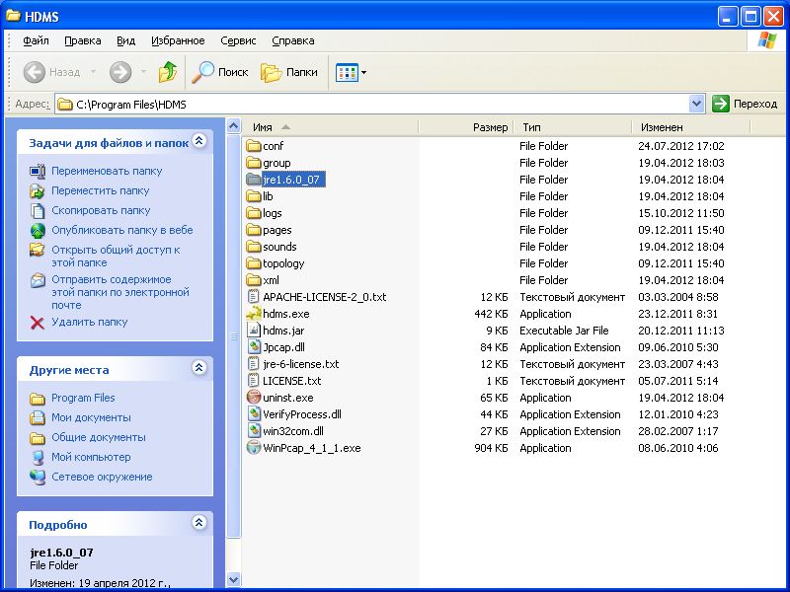Open Search (Поиск) magnifier icon
The height and width of the screenshot is (592, 790).
tap(203, 72)
